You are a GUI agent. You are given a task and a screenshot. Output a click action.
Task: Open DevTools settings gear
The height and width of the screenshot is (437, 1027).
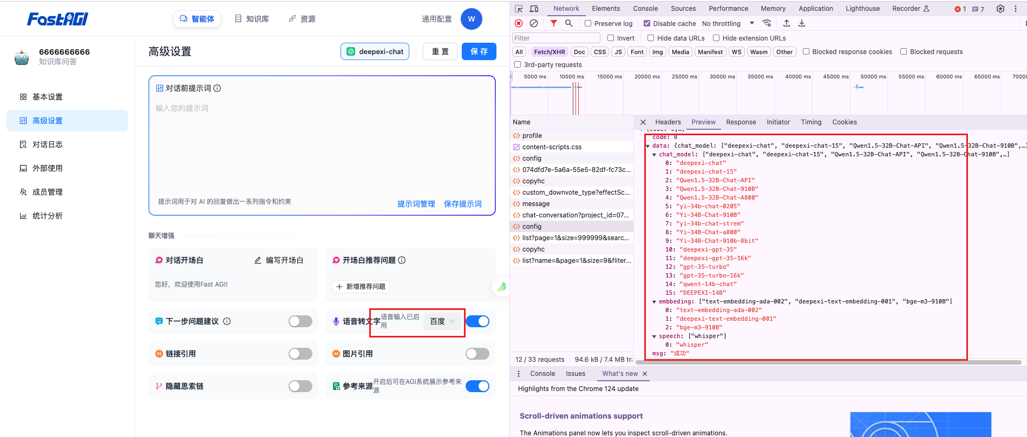pos(1000,9)
